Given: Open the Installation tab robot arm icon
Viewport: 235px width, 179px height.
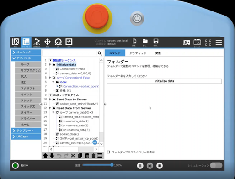Looking at the screenshot, I should pos(37,42).
